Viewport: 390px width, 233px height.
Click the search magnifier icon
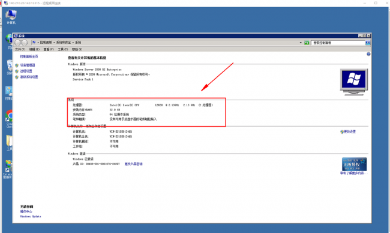[368, 43]
